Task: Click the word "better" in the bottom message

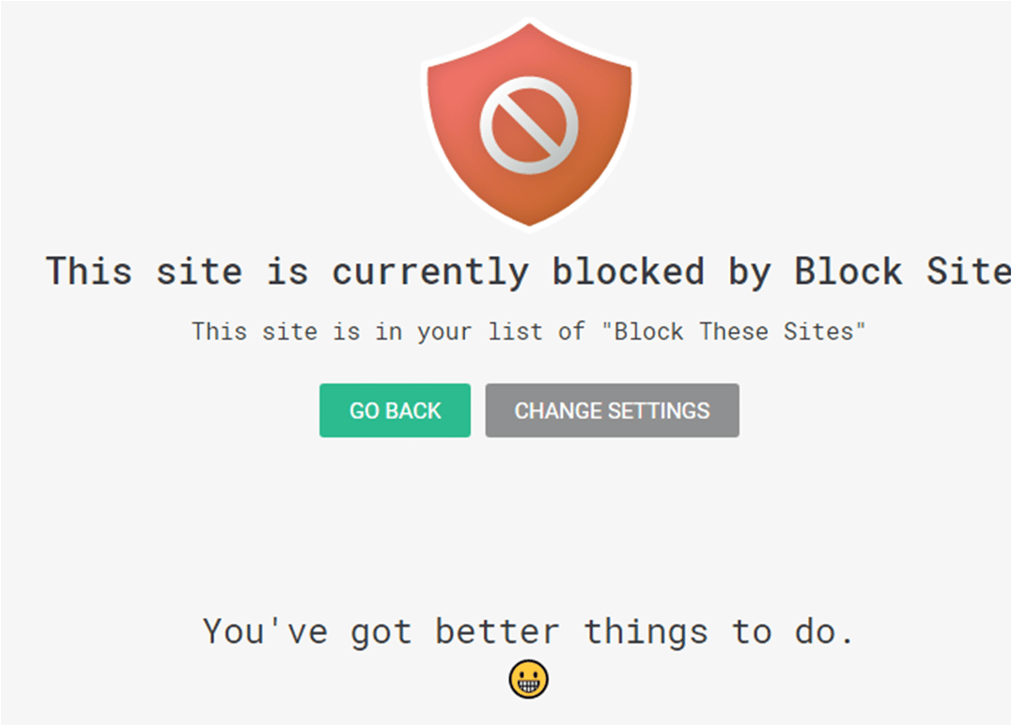Action: 498,631
